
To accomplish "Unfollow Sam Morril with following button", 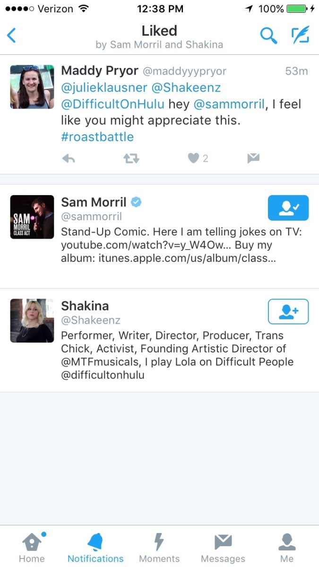I will coord(288,208).
